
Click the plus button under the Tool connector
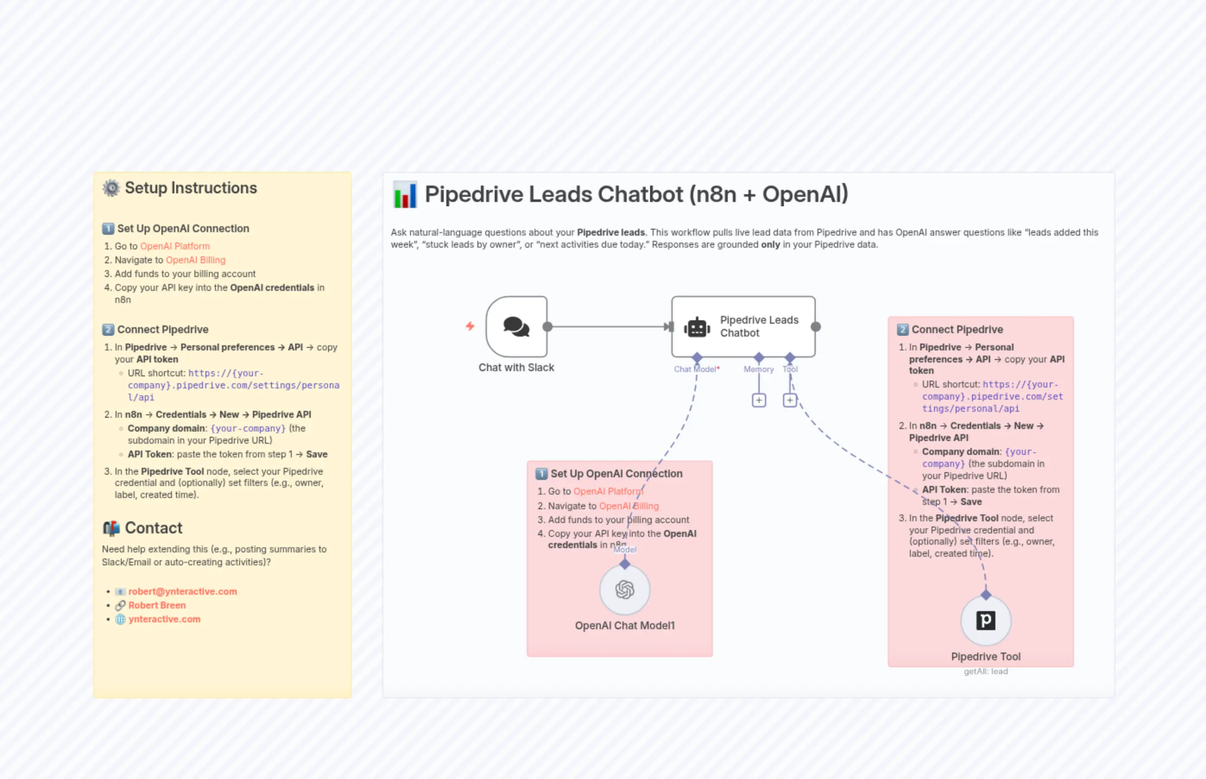[x=790, y=400]
